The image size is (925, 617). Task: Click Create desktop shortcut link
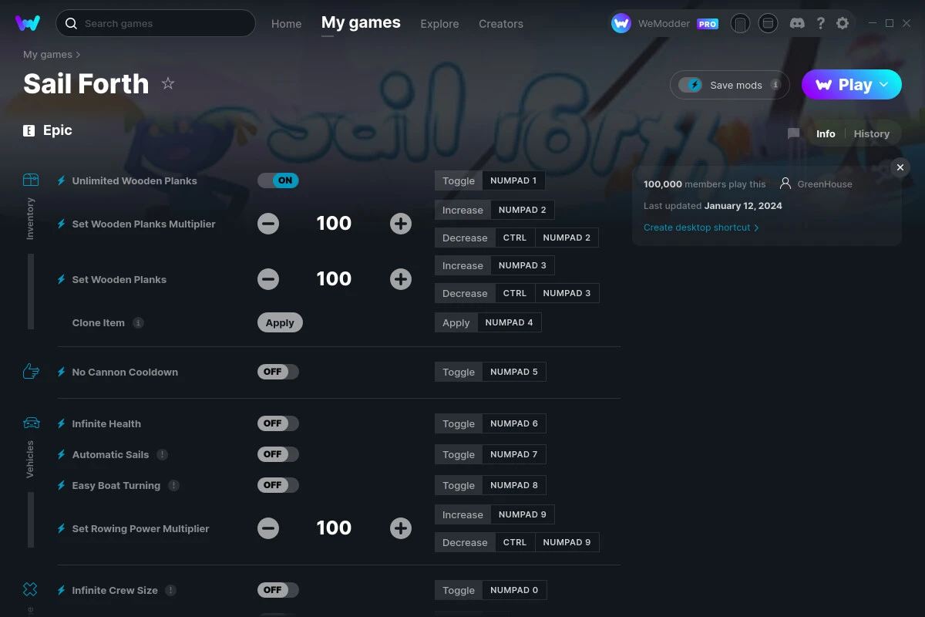tap(701, 228)
